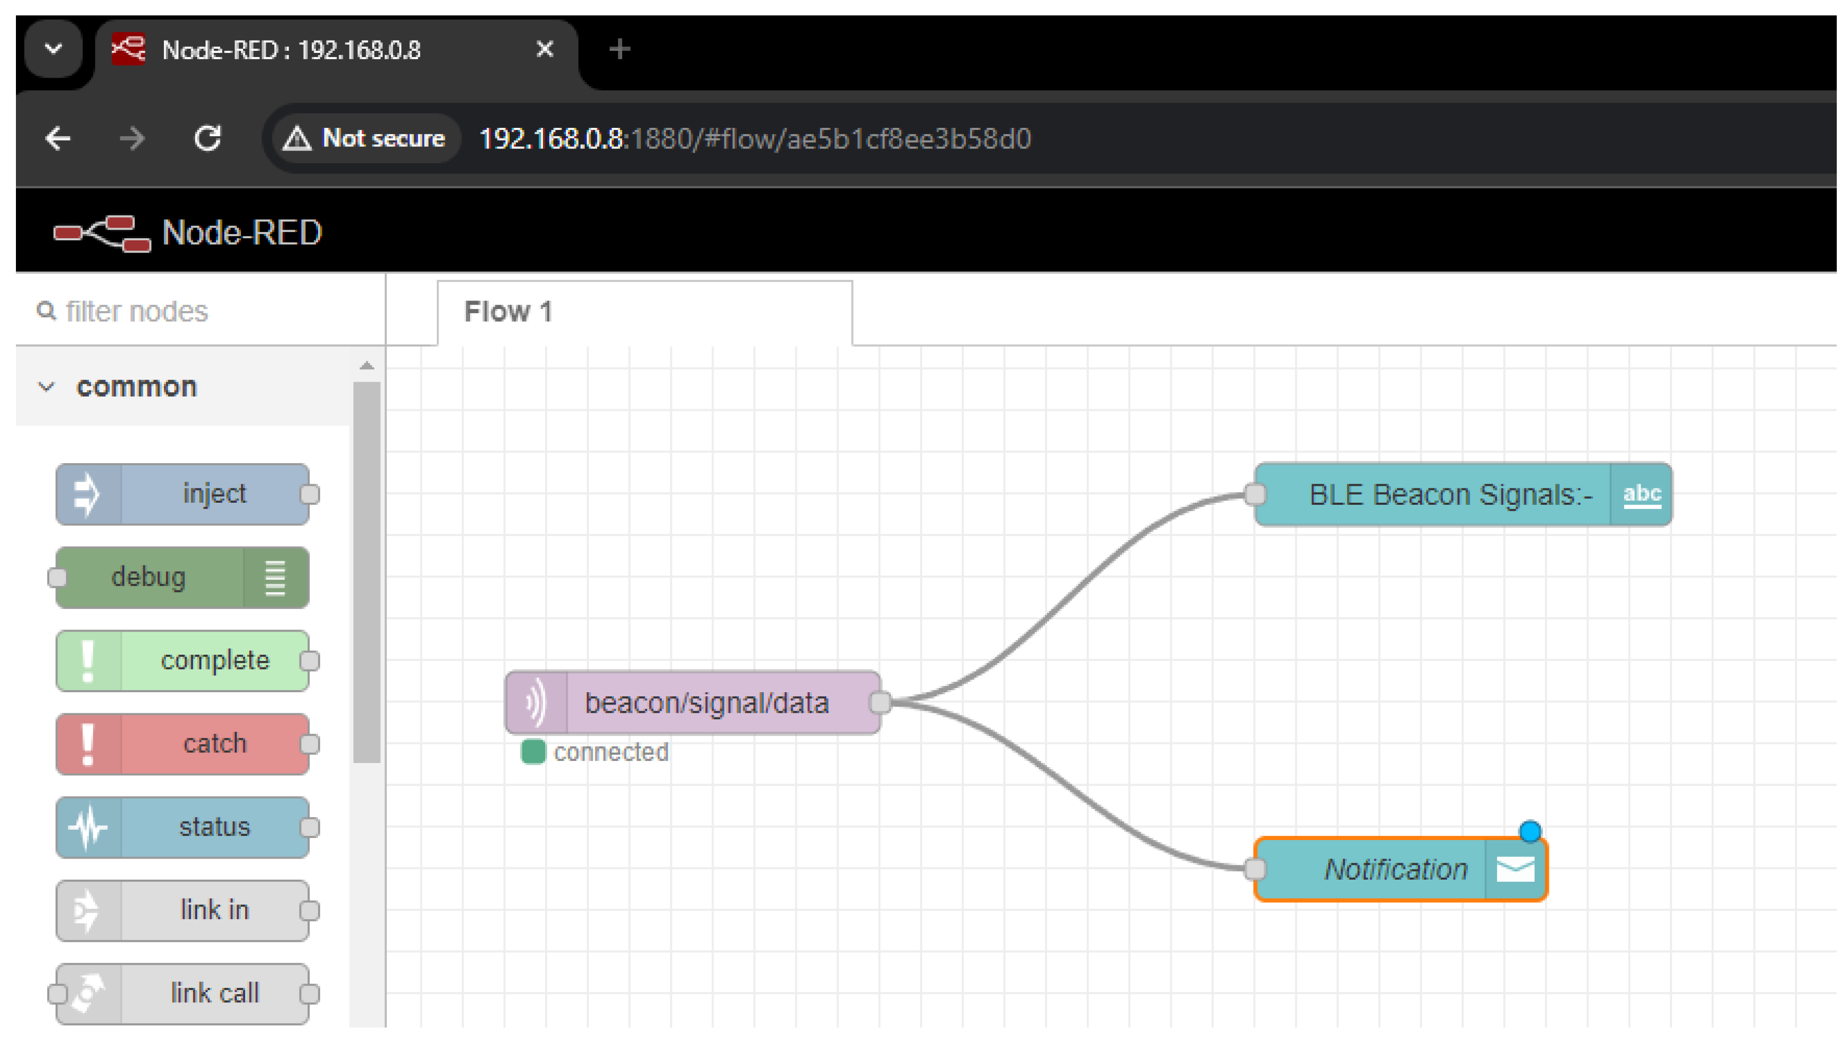Click the palette scroll up arrow
The width and height of the screenshot is (1846, 1046).
(x=366, y=366)
